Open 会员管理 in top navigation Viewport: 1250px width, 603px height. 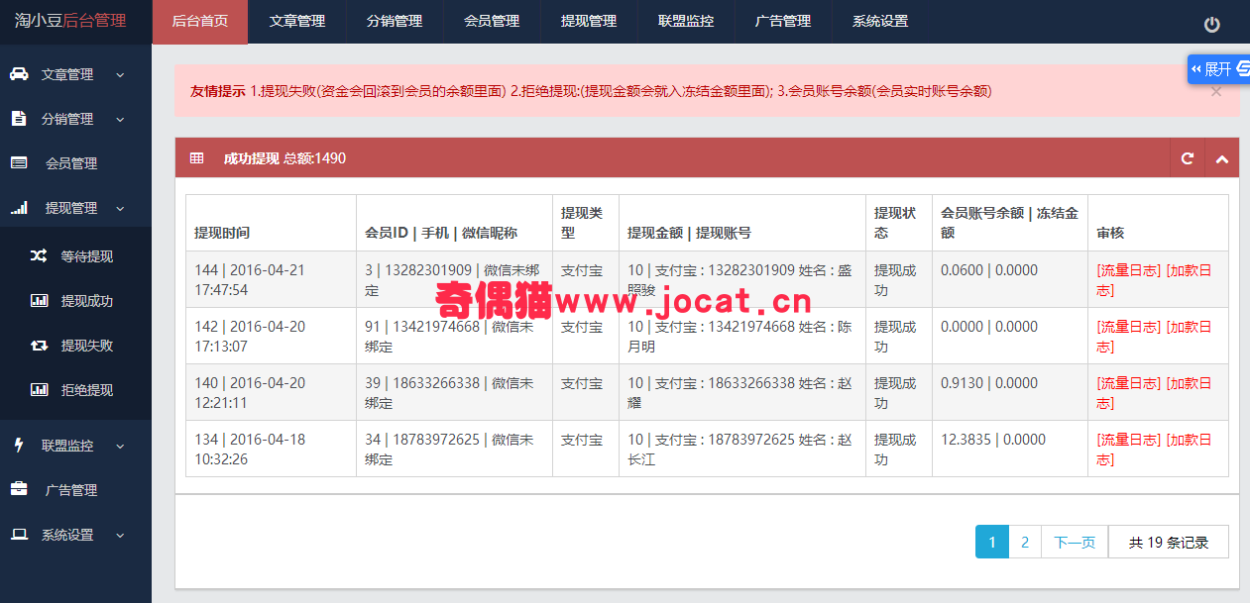point(491,21)
